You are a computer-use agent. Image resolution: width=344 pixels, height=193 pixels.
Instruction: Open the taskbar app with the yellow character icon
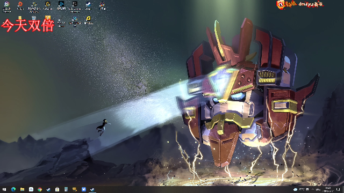click(x=75, y=189)
